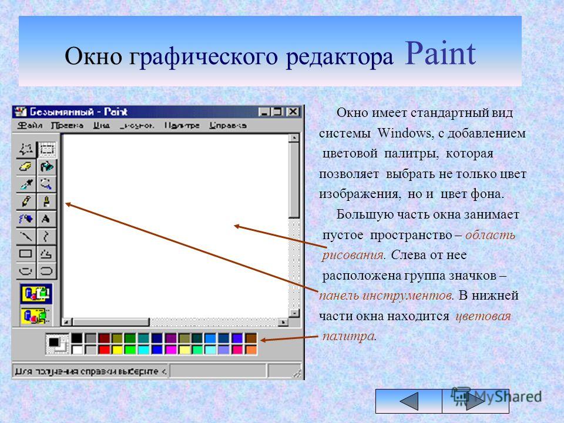The image size is (564, 423).
Task: Click the vertical scrollbar up arrow
Action: 294,137
